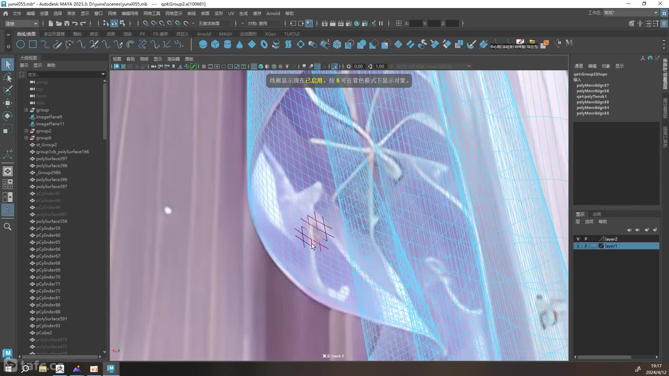
Task: Select pCylinder59 in the outliner
Action: pyautogui.click(x=48, y=228)
